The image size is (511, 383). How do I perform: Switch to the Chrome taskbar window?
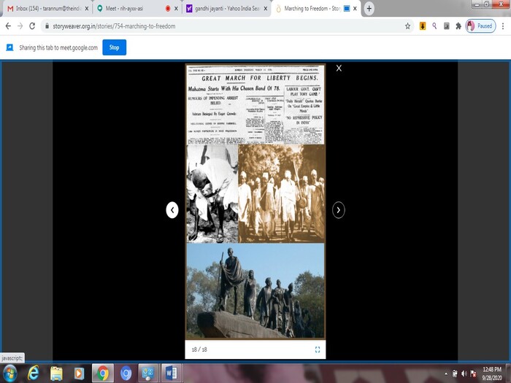(x=103, y=374)
